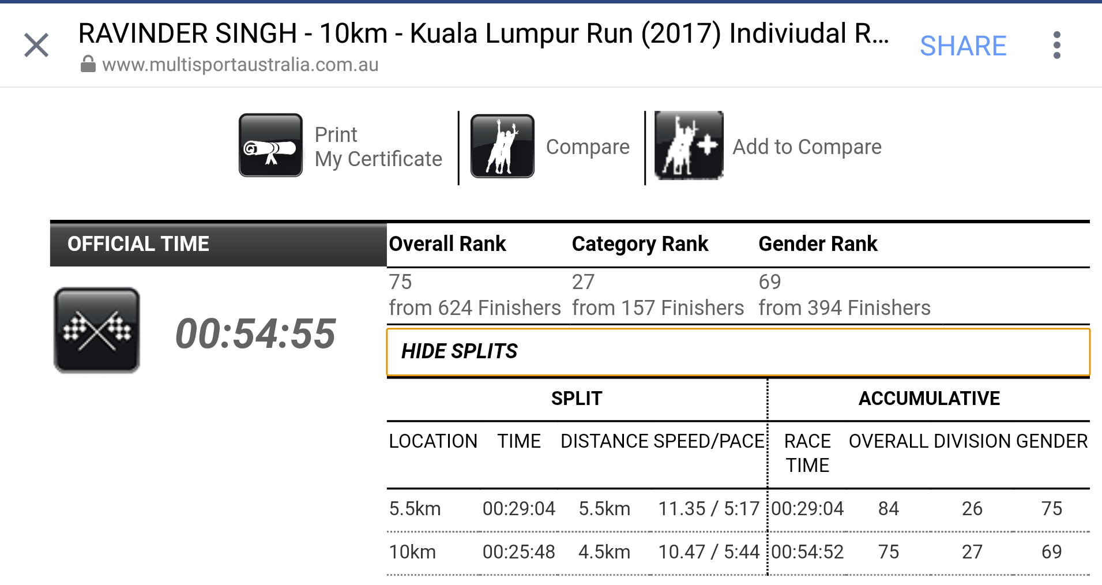1102x585 pixels.
Task: Select the Compare text link
Action: 588,147
